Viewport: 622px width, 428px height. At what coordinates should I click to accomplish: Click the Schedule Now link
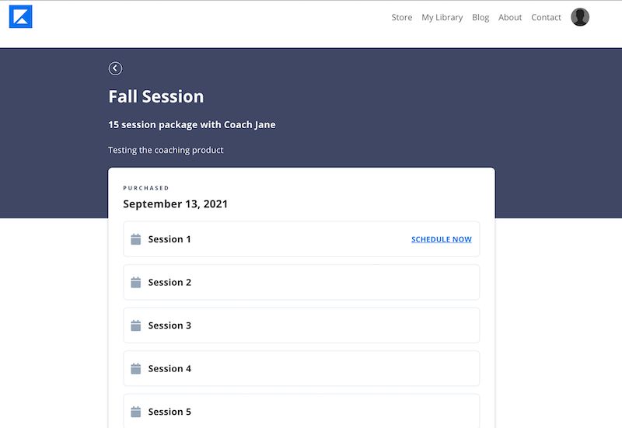[442, 239]
